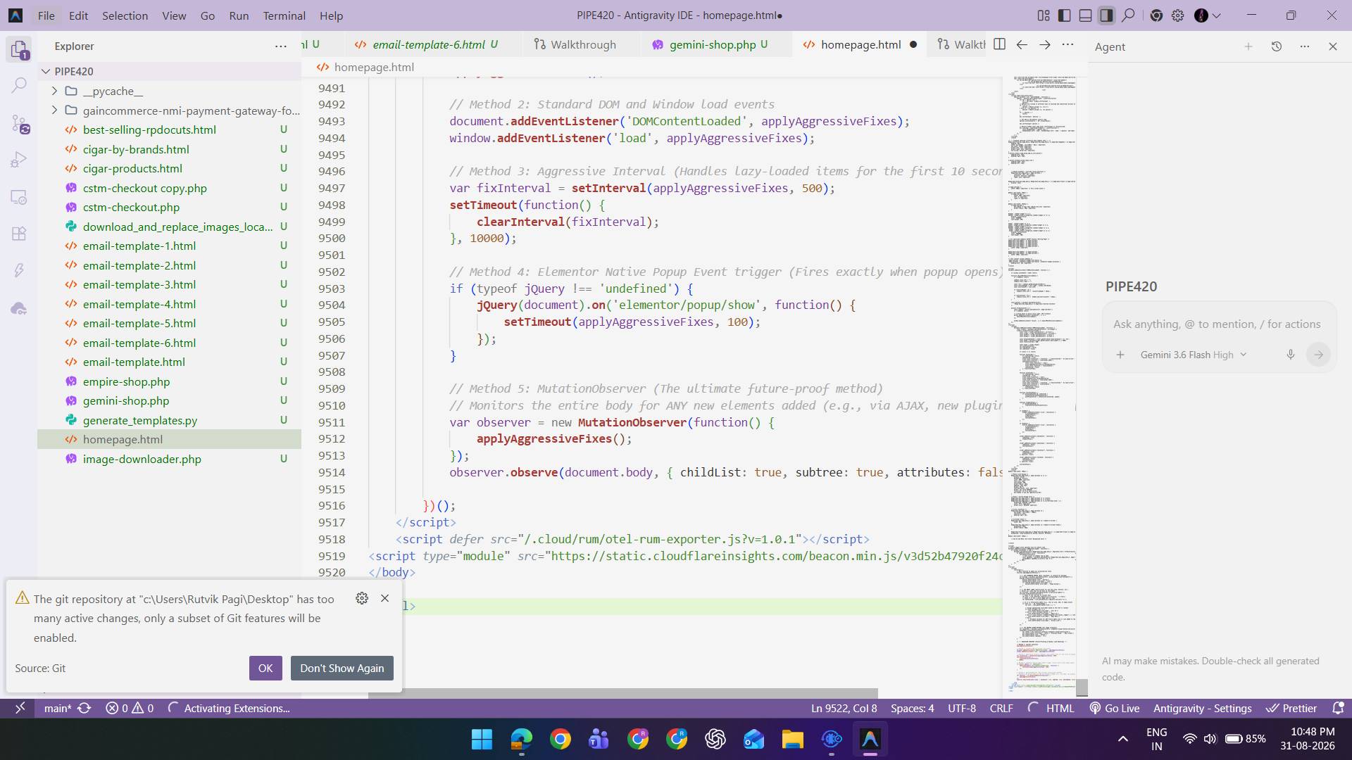Click the split editor right icon
Image resolution: width=1352 pixels, height=760 pixels.
(x=999, y=44)
